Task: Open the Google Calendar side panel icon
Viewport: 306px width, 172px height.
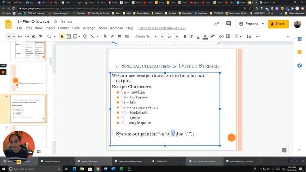Action: (x=300, y=39)
